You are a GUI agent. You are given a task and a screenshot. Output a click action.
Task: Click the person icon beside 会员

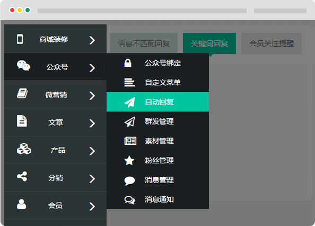[x=22, y=204]
